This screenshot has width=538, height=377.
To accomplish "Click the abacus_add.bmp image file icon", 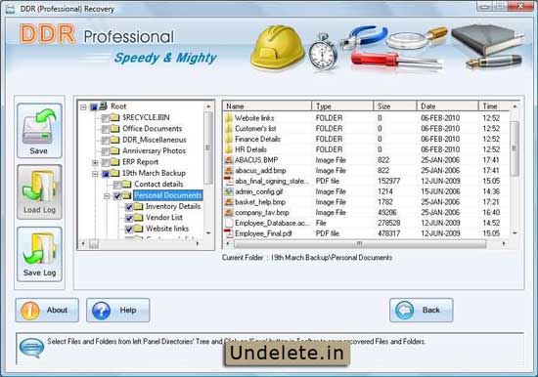I will [229, 171].
